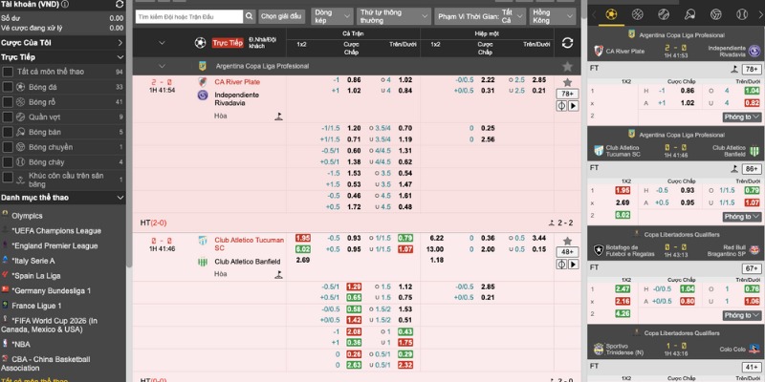Screen dimensions: 765x382
Task: Select the baseball tab in right panel
Action: click(742, 14)
